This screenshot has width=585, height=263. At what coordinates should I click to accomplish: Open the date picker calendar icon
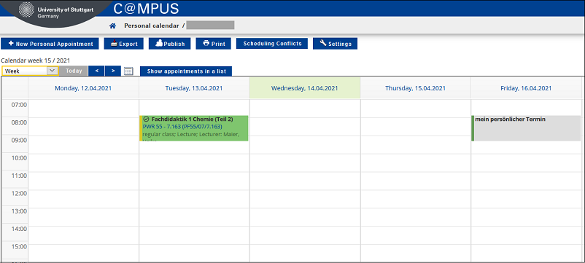tap(128, 71)
